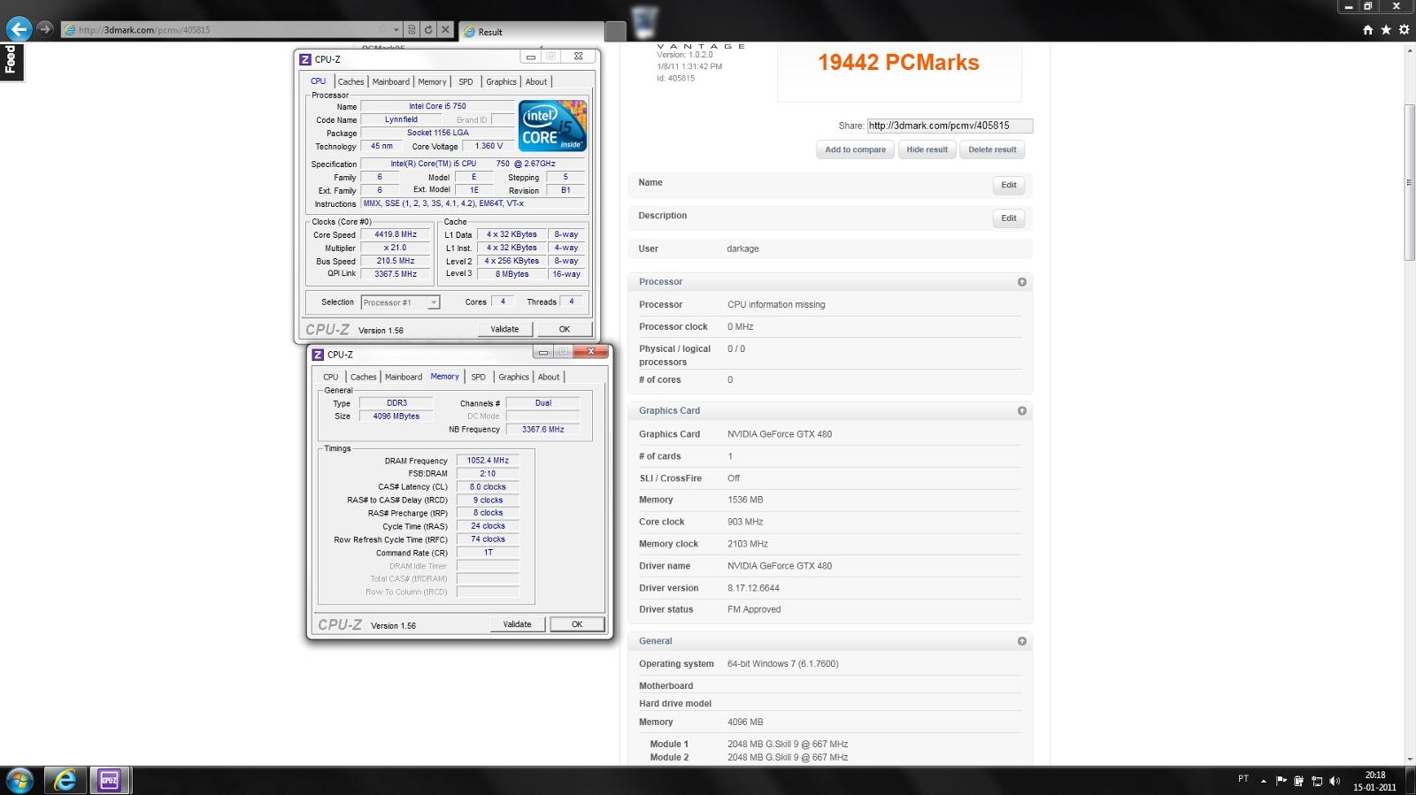Open Caches tab in lower CPU-Z window
This screenshot has height=795, width=1416.
[x=363, y=377]
